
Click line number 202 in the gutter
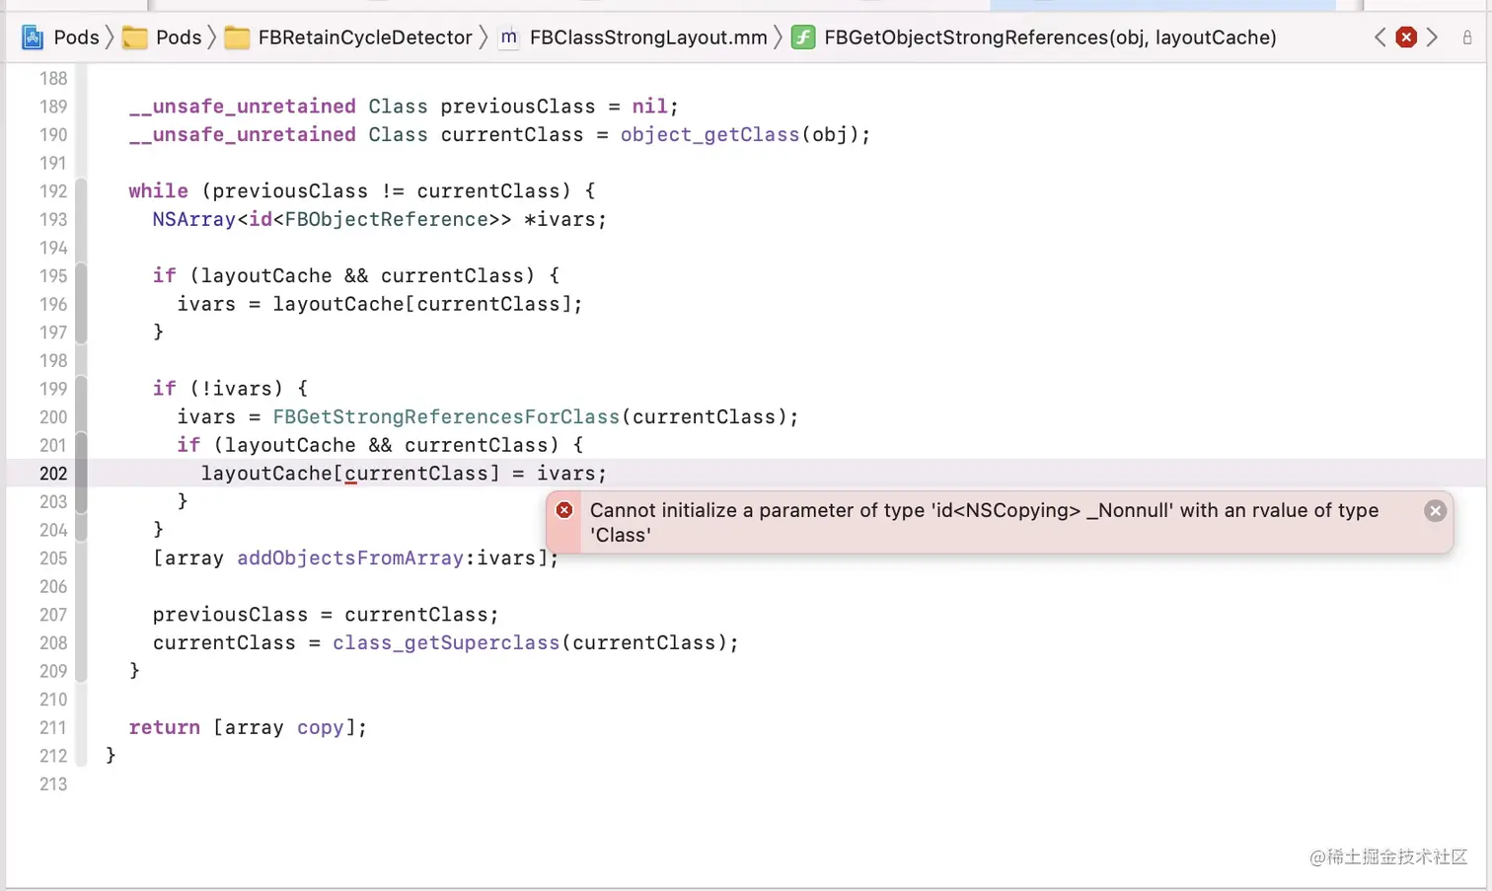point(52,474)
